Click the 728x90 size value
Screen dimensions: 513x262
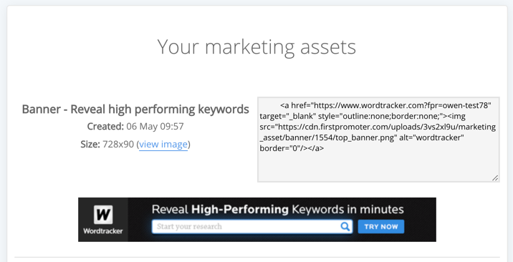(118, 145)
